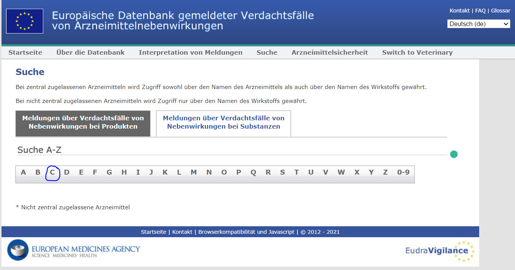
Task: Open the Startseite menu item
Action: tap(25, 52)
